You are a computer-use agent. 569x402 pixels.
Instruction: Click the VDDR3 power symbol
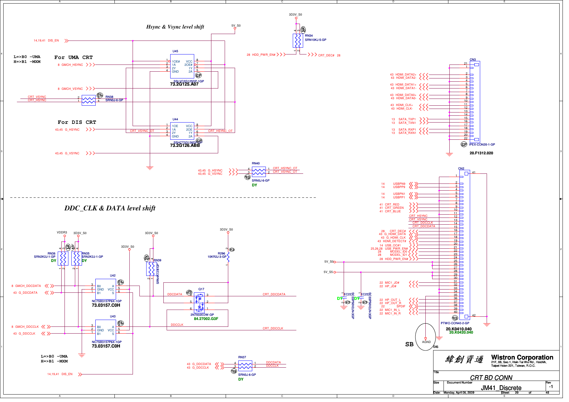(65, 236)
